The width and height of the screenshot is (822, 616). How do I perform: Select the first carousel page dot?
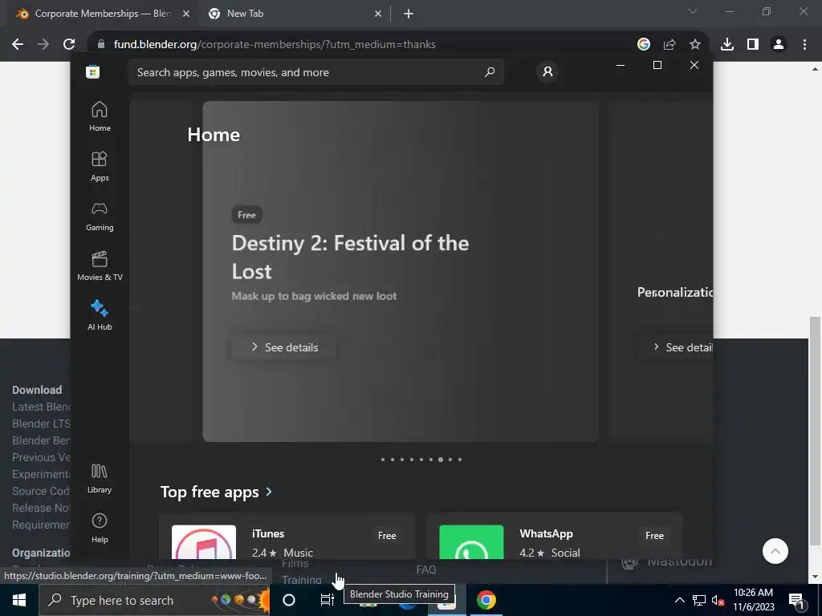tap(383, 460)
